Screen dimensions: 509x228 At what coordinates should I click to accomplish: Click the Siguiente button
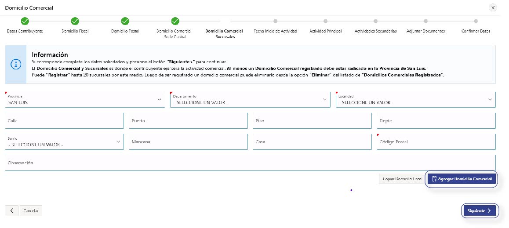479,211
